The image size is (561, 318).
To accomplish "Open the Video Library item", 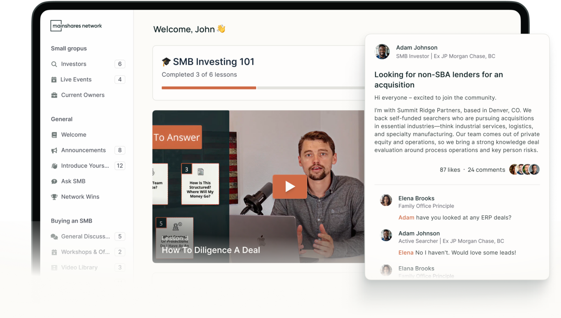I will [79, 268].
